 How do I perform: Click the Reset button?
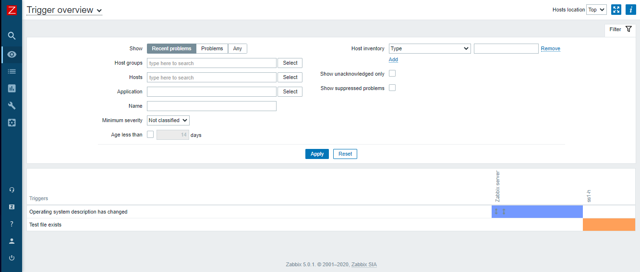(345, 154)
